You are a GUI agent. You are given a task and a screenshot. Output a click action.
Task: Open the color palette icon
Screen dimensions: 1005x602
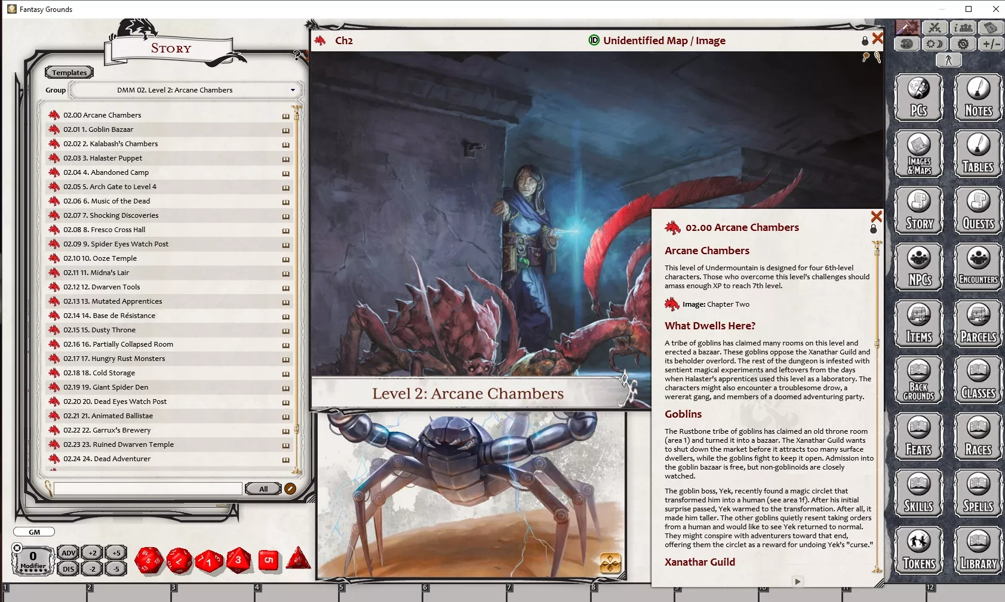click(906, 44)
